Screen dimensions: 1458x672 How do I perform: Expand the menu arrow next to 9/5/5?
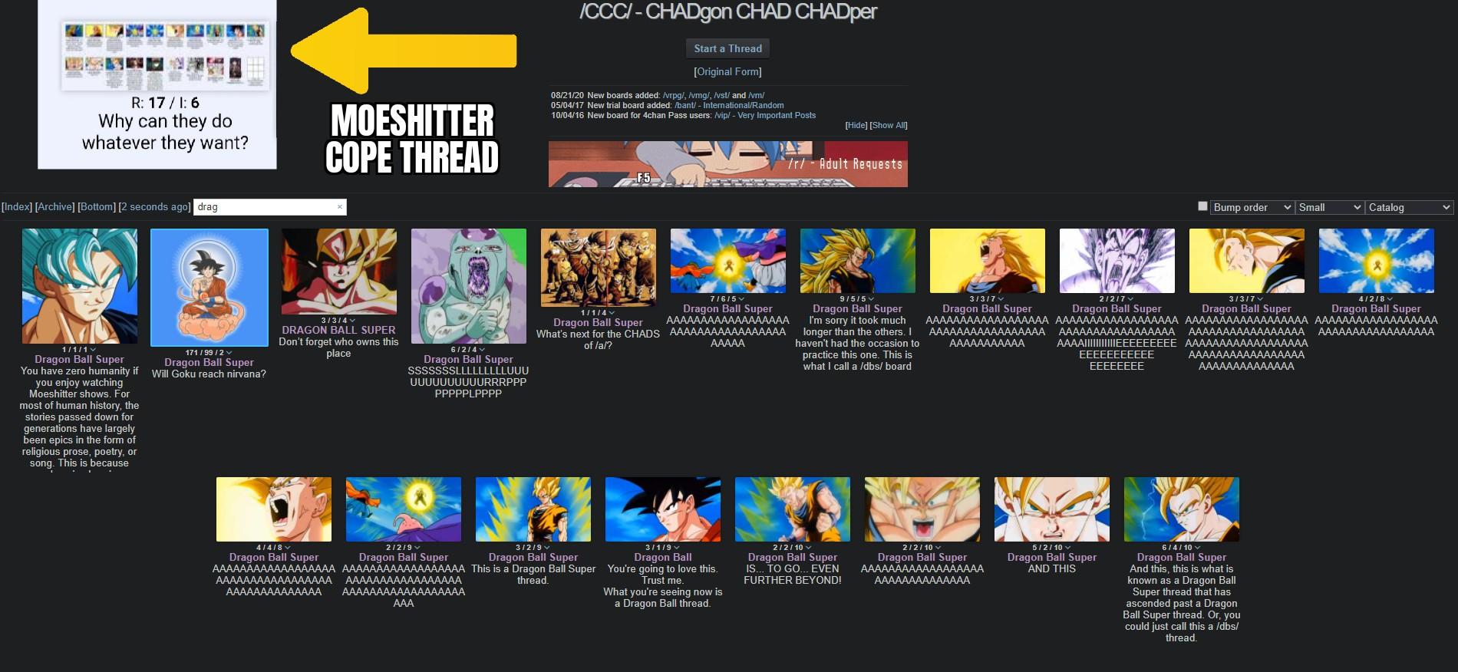click(872, 299)
